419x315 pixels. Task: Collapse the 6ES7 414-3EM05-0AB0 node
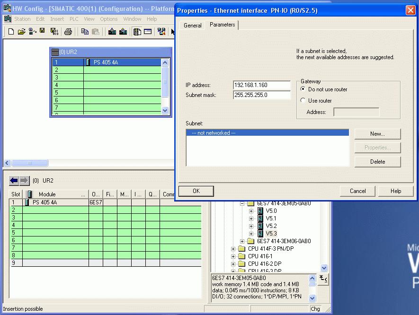pos(242,203)
